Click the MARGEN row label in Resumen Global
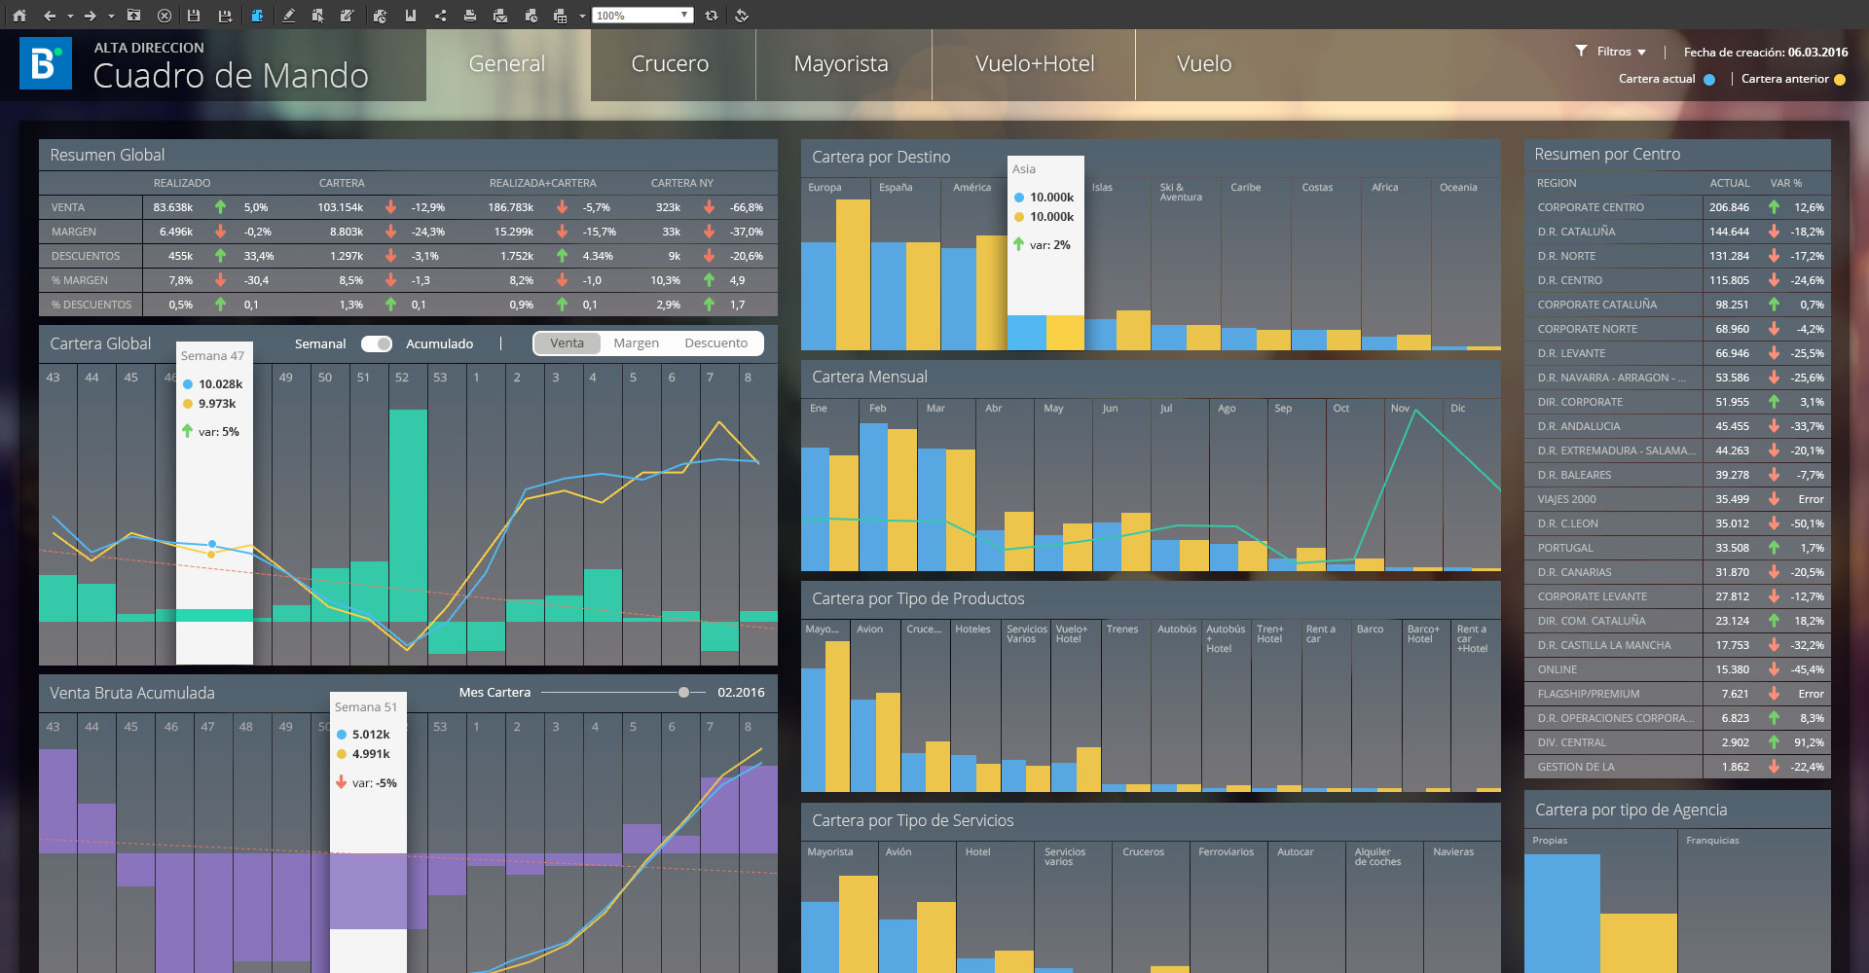This screenshot has width=1869, height=973. click(74, 232)
